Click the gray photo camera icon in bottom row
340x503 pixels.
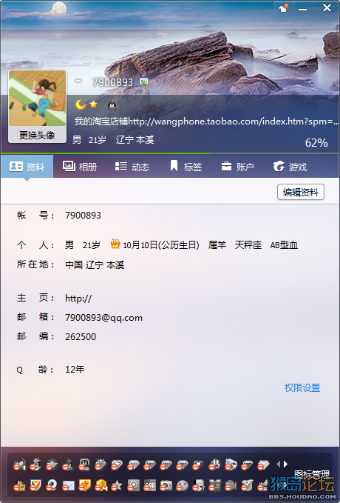(x=166, y=485)
